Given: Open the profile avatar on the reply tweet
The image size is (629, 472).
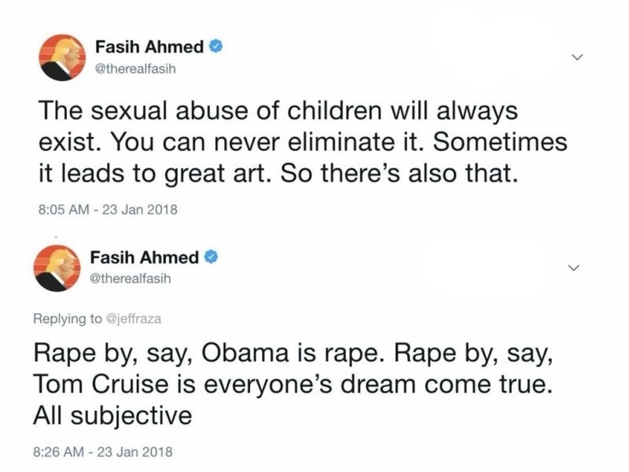Looking at the screenshot, I should coord(57,268).
